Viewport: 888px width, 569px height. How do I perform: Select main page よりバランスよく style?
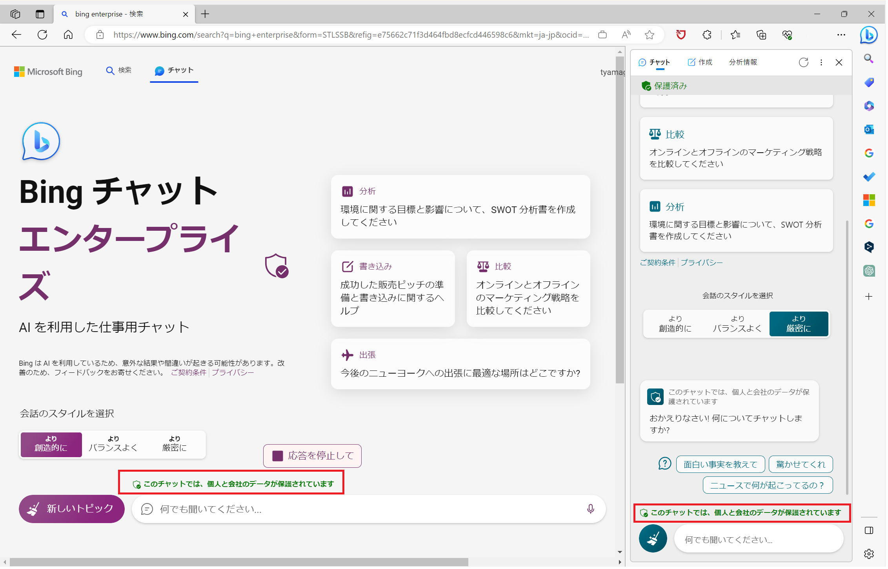(x=113, y=445)
